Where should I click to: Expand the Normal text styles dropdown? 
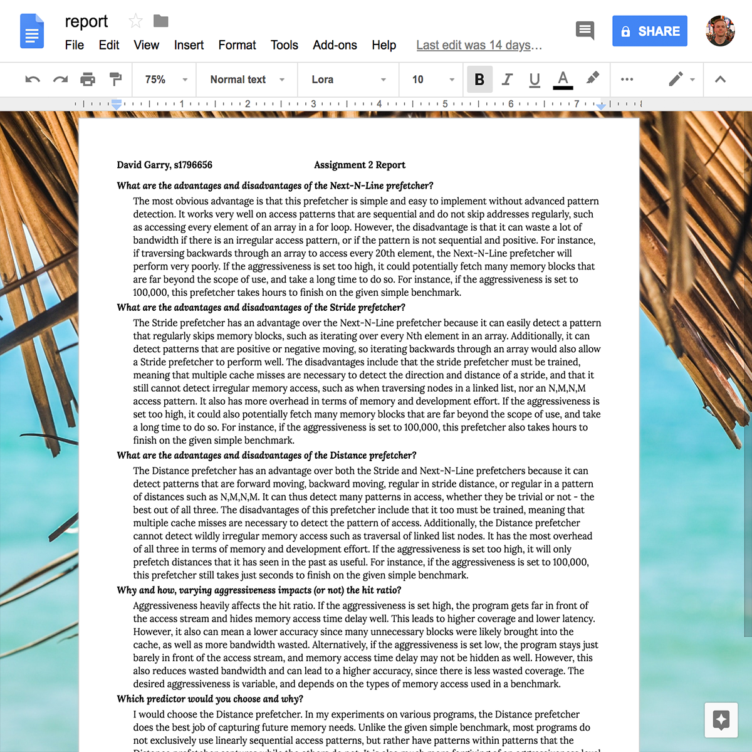[x=246, y=80]
